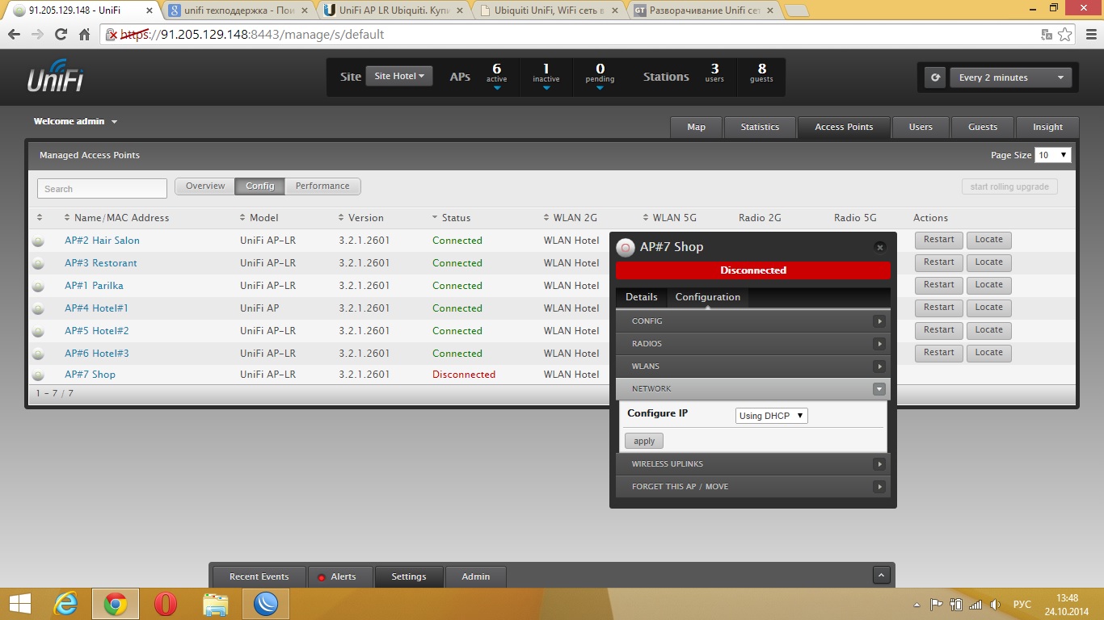Expand the RADIOS section
This screenshot has height=620, width=1104.
coord(752,344)
